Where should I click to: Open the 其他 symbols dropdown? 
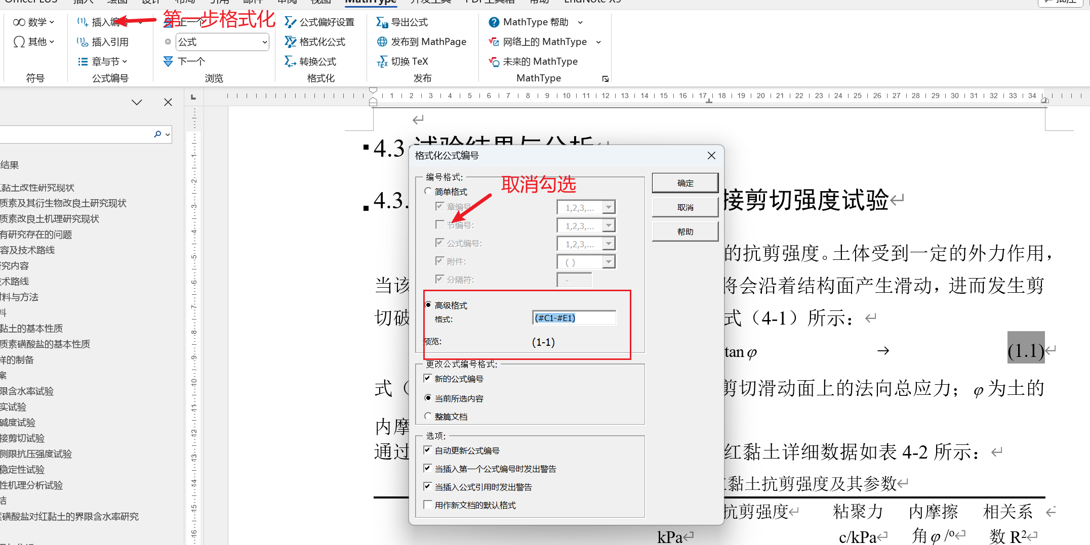33,41
